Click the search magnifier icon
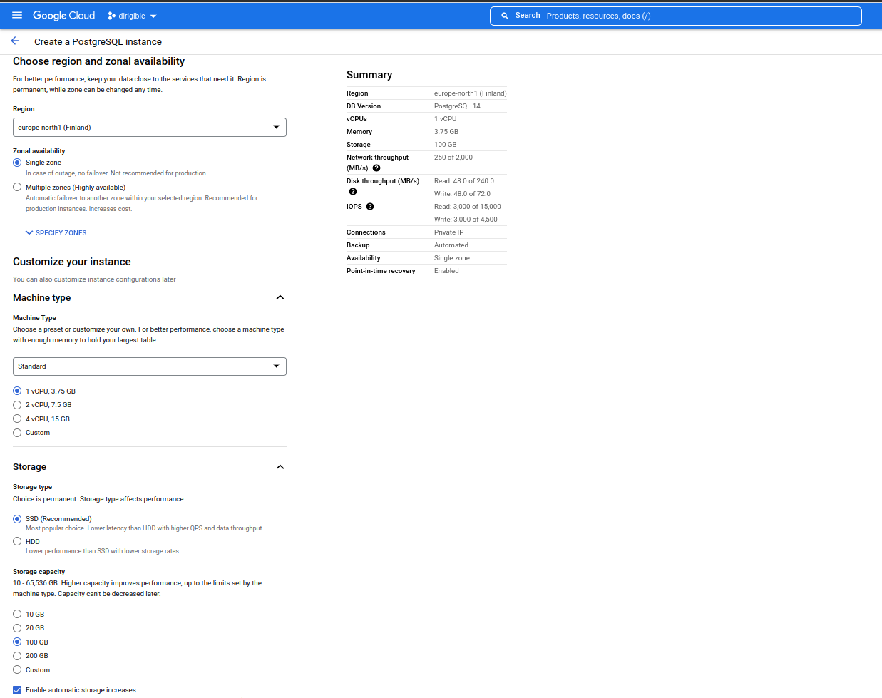 [x=505, y=16]
